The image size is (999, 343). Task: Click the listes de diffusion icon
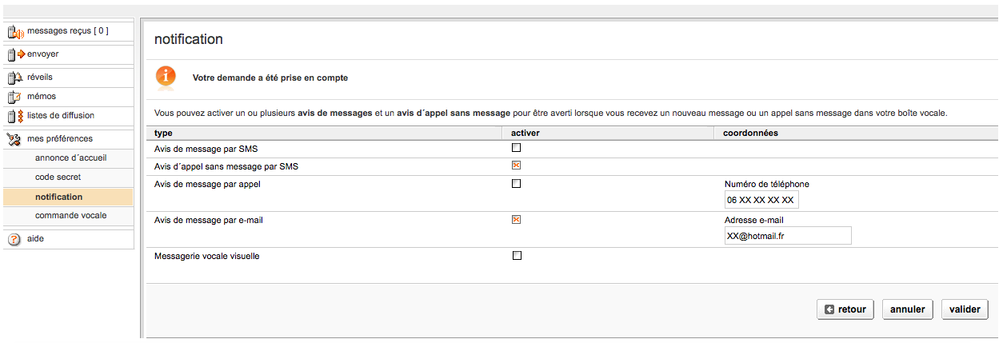click(x=15, y=116)
